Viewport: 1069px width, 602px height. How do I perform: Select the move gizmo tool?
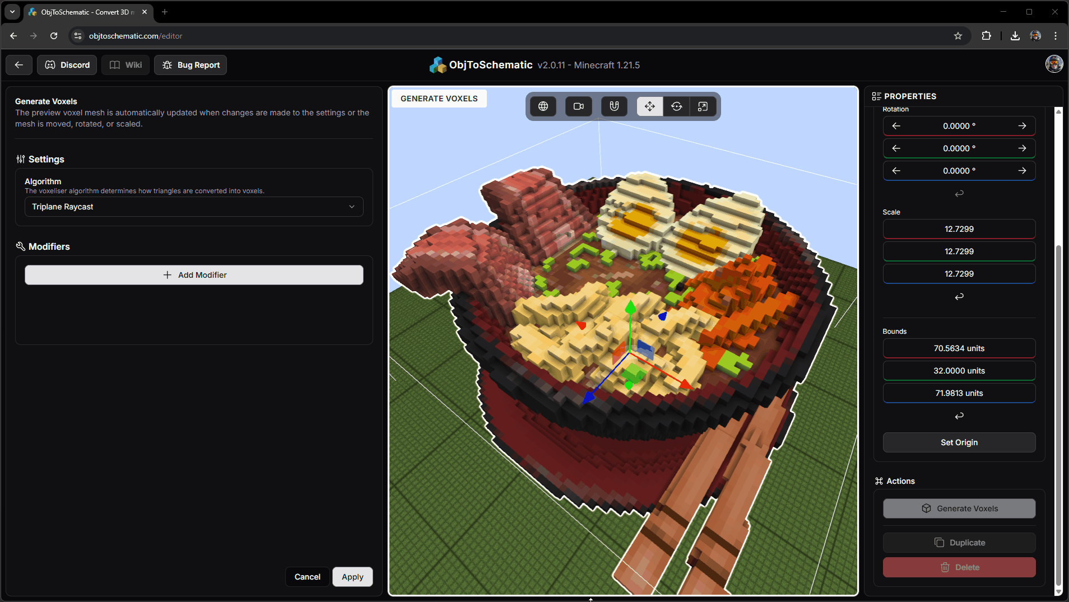tap(650, 106)
